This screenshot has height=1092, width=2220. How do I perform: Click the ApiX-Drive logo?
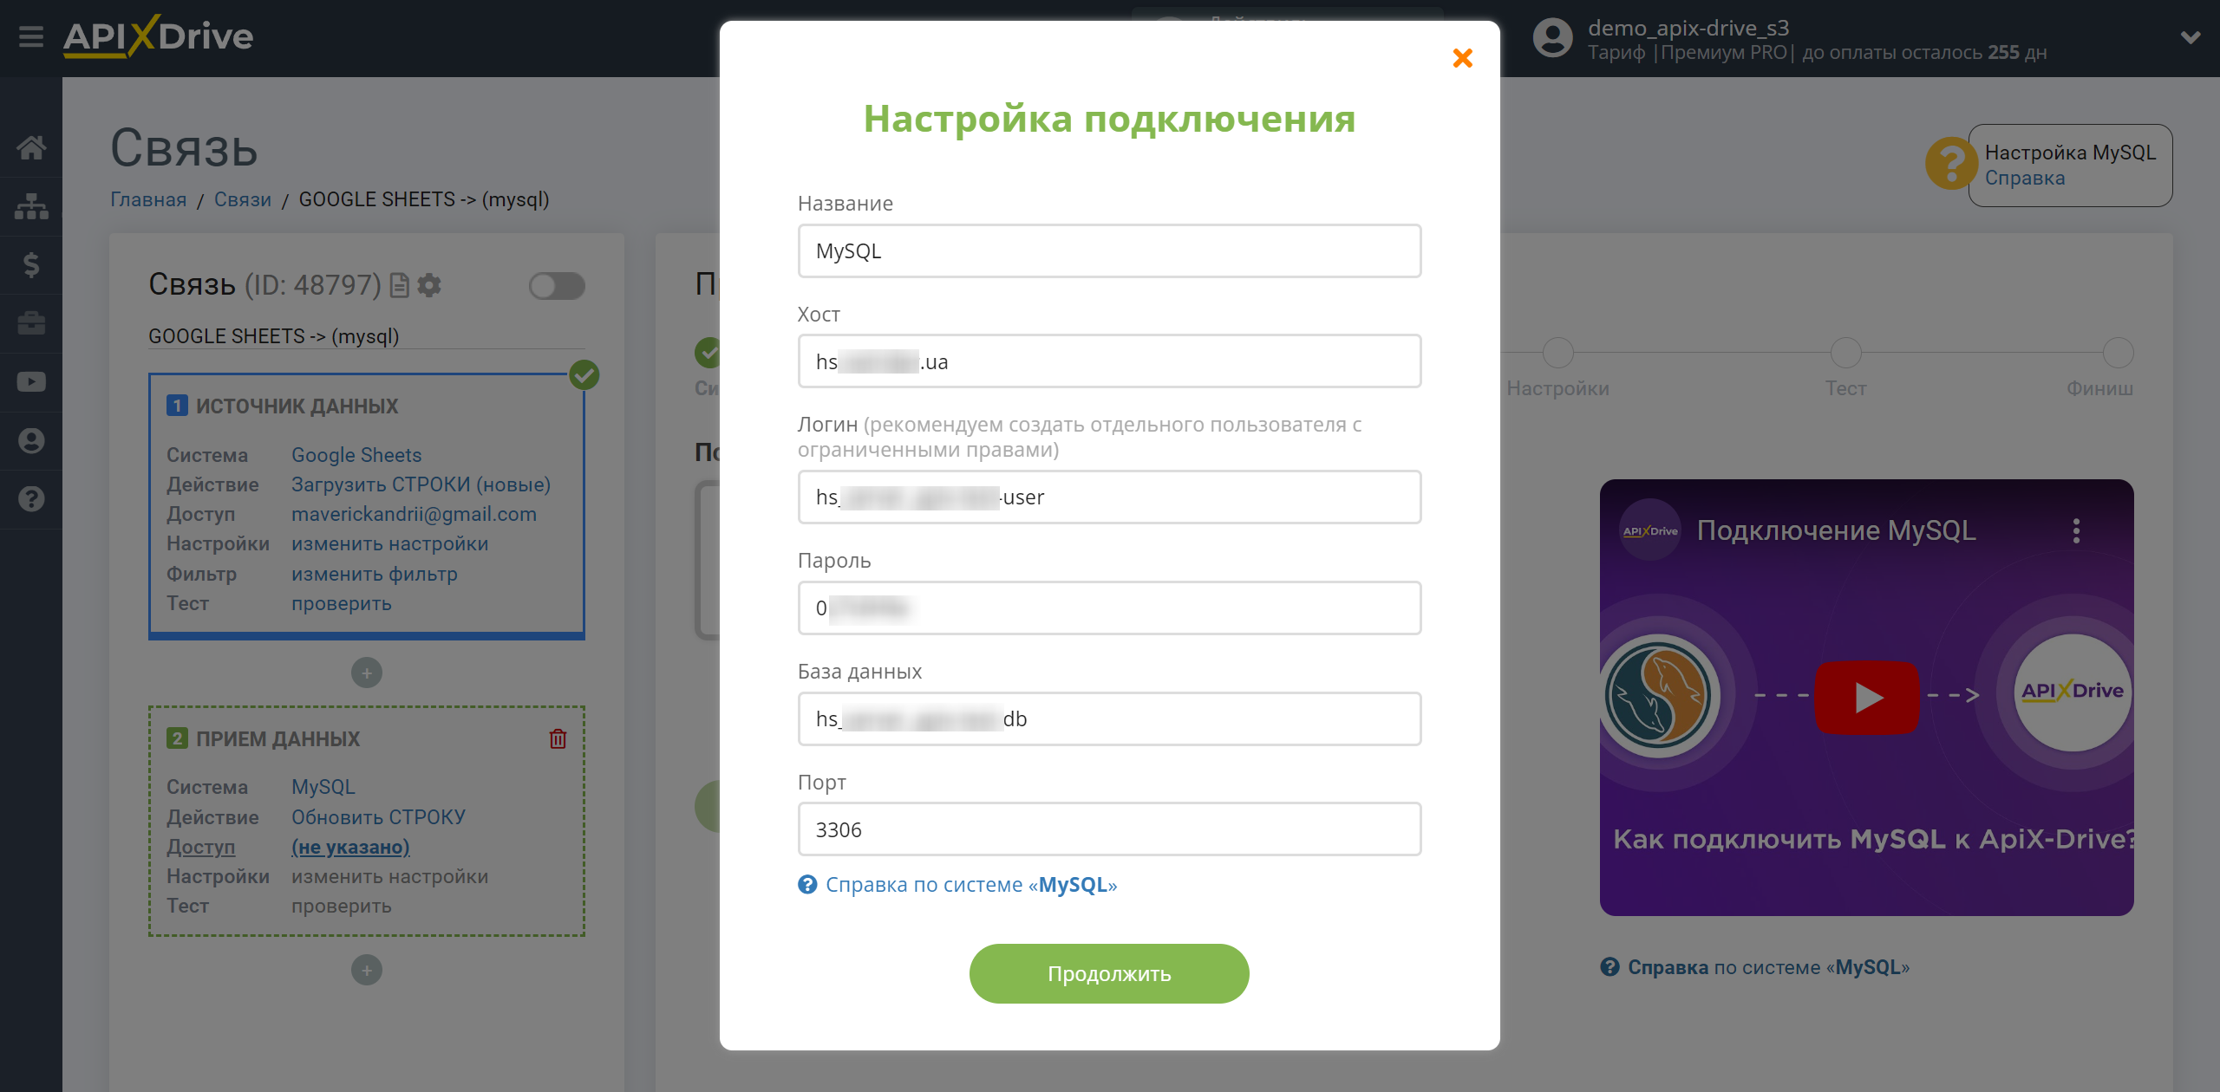pyautogui.click(x=158, y=36)
